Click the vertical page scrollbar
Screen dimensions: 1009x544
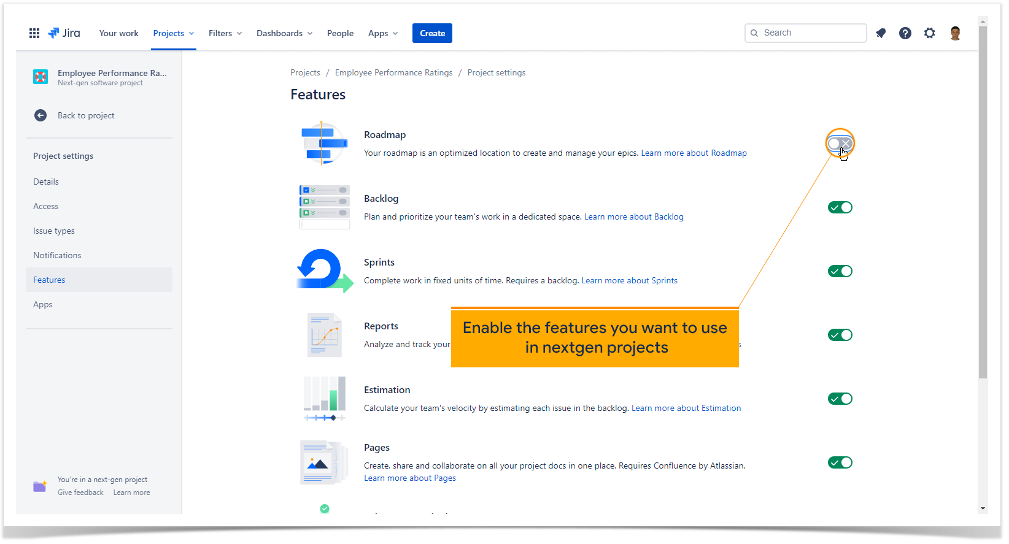pyautogui.click(x=983, y=202)
